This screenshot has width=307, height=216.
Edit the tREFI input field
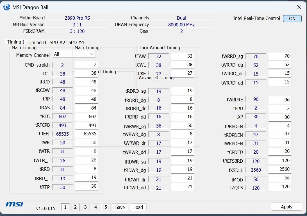[x=87, y=134]
